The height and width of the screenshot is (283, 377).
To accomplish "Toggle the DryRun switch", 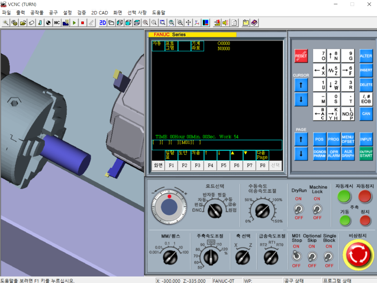I will point(299,208).
